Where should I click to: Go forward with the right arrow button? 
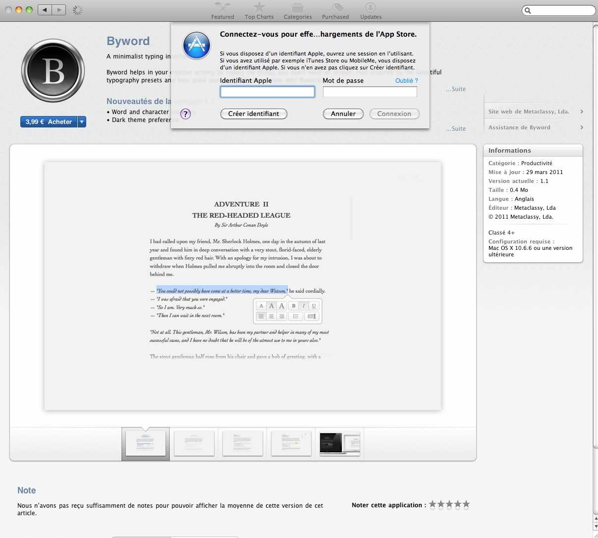[59, 9]
